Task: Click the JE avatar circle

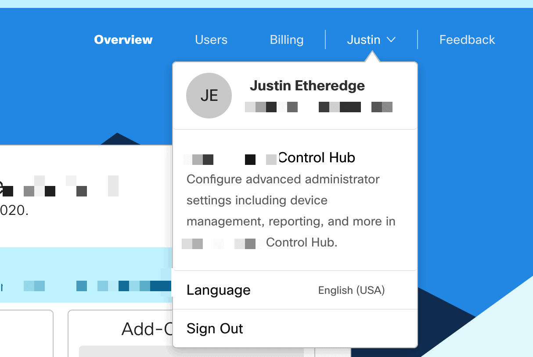Action: [x=209, y=96]
